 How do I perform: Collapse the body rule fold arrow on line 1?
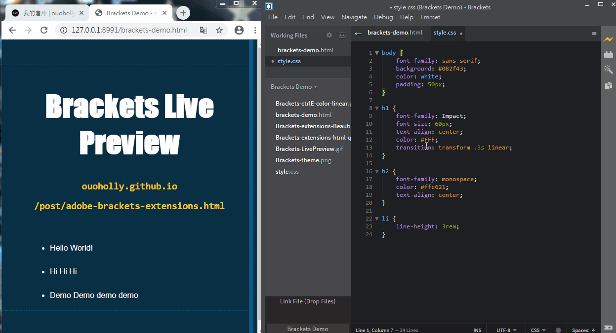click(x=377, y=52)
